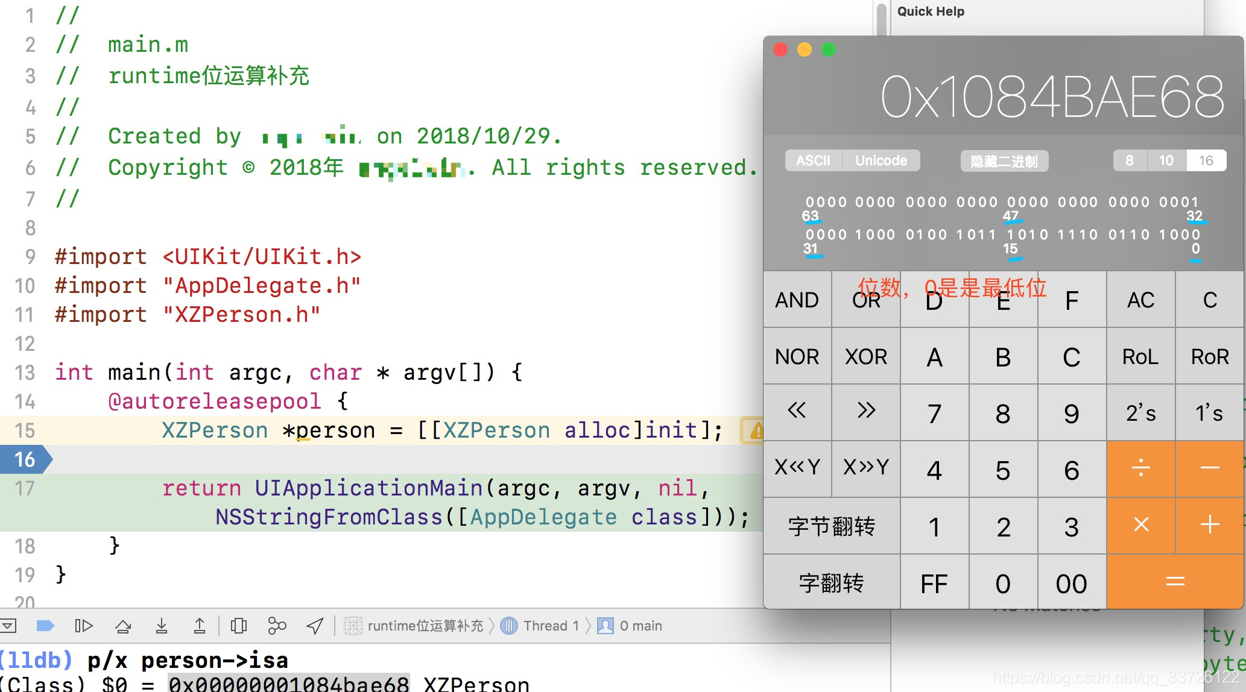Click the step out icon
This screenshot has height=692, width=1246.
click(x=200, y=626)
